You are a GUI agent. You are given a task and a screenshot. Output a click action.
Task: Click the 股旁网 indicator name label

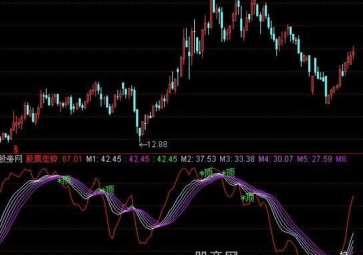pyautogui.click(x=11, y=159)
